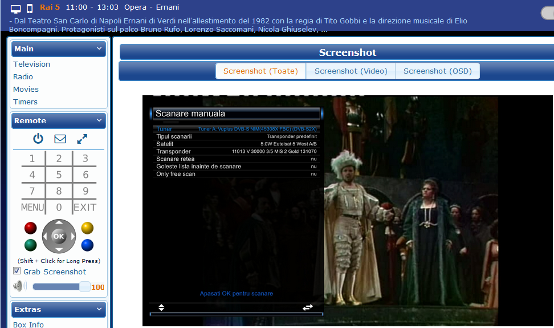Click the yellow remote color button
Image resolution: width=554 pixels, height=328 pixels.
coord(87,228)
